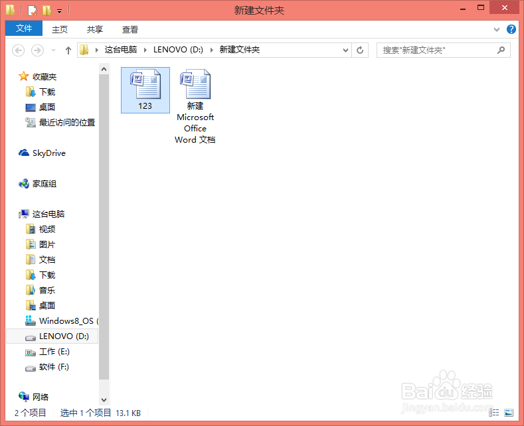This screenshot has width=524, height=426.
Task: Go up one folder level
Action: pos(68,50)
